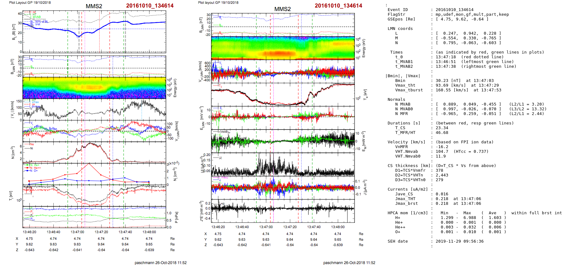Image resolution: width=570 pixels, height=265 pixels.
Task: Click the left plot's ion energy spectrogram
Action: click(x=94, y=88)
